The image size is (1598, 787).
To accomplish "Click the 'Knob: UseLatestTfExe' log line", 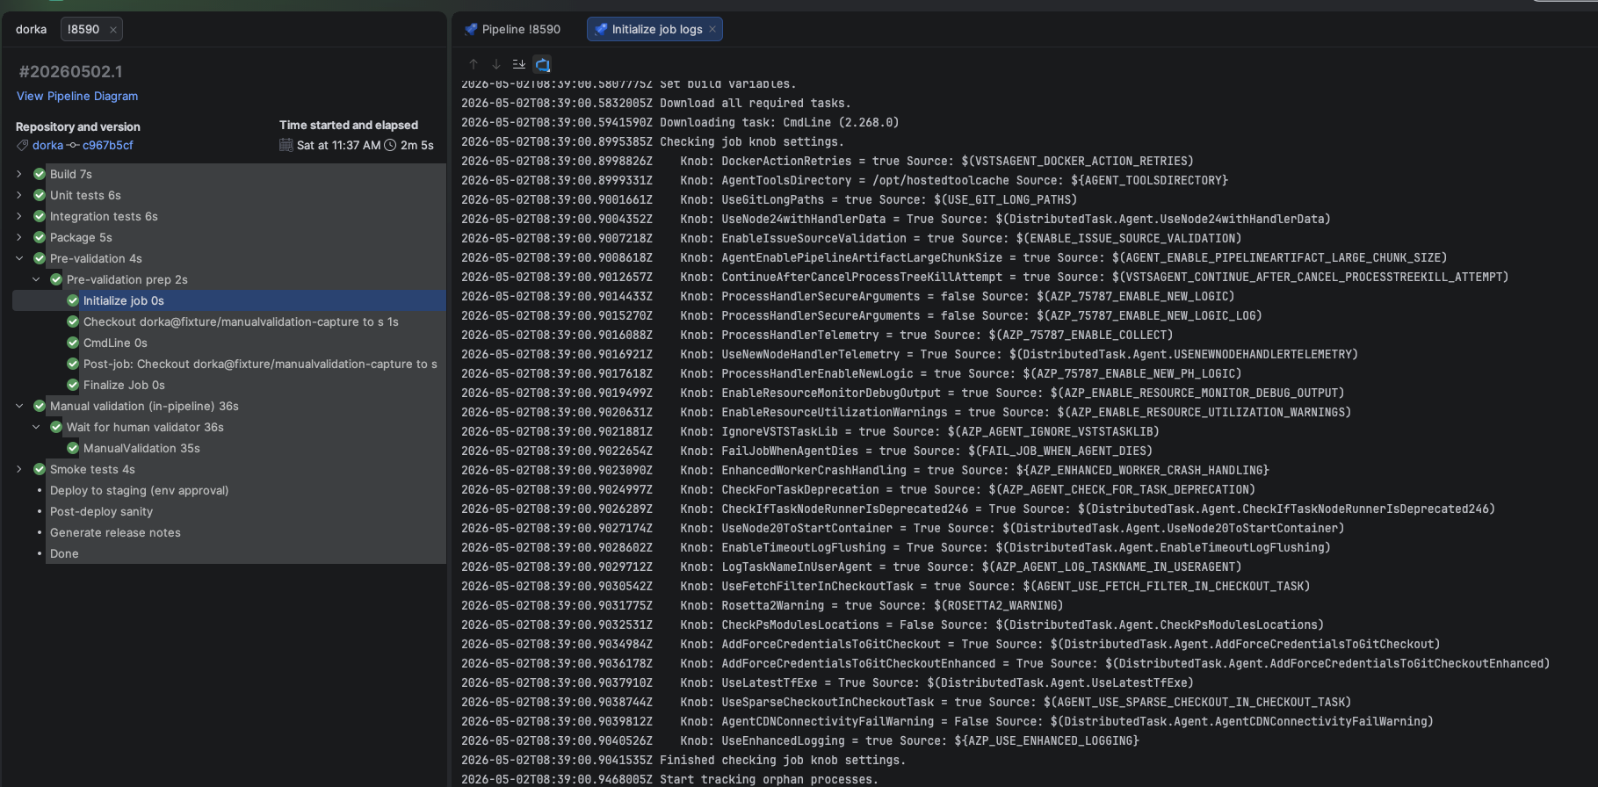I will [x=828, y=682].
